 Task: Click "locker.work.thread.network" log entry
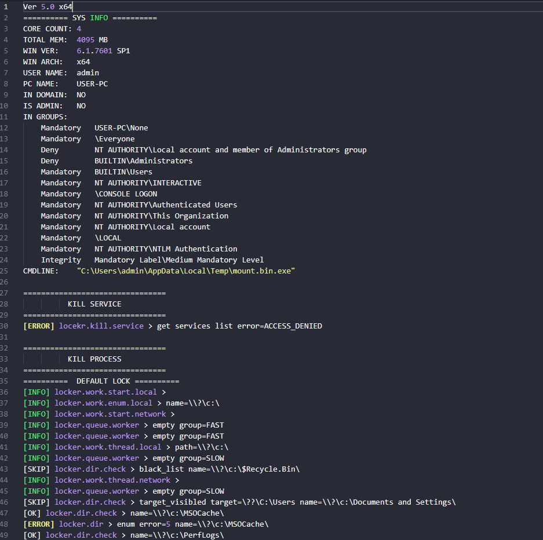pos(112,480)
